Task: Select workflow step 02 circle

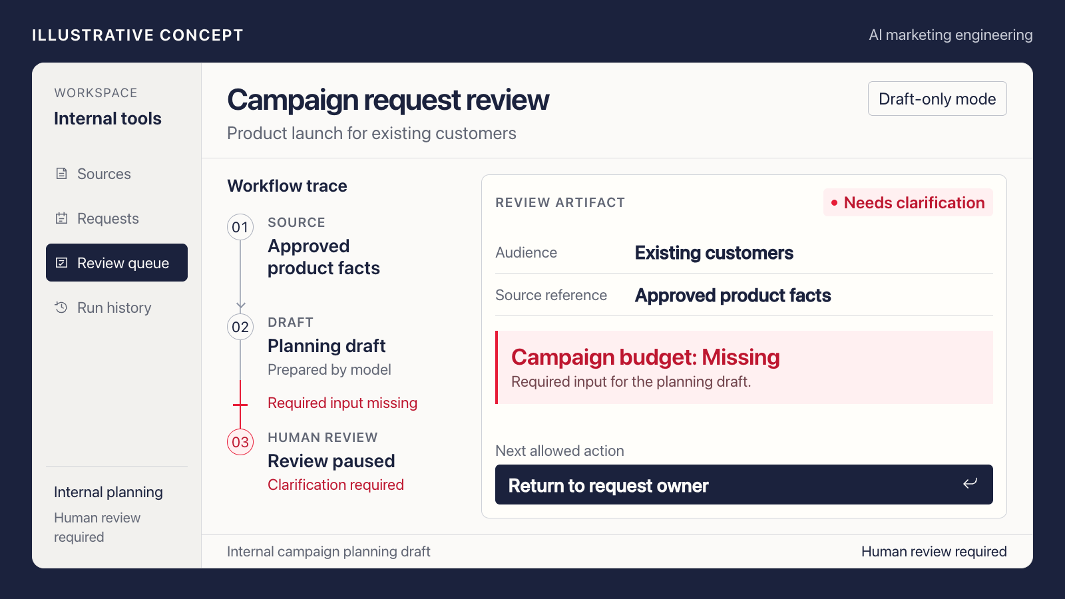Action: coord(240,327)
